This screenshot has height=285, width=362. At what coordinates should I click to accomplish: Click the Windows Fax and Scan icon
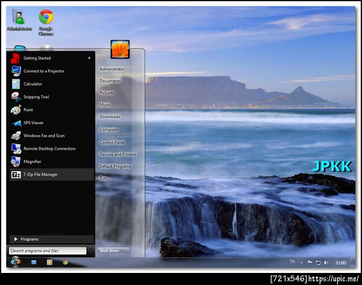click(x=16, y=136)
